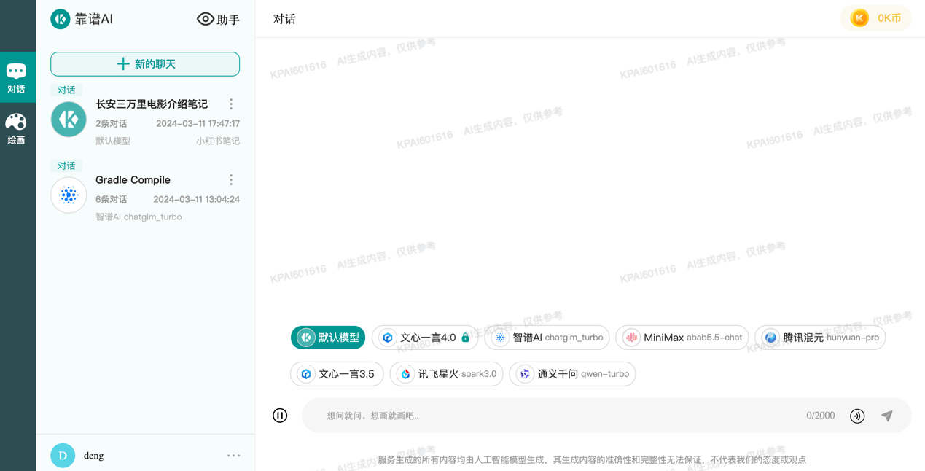Screen dimensions: 925x471
Task: Click the user avatar D icon
Action: click(63, 455)
